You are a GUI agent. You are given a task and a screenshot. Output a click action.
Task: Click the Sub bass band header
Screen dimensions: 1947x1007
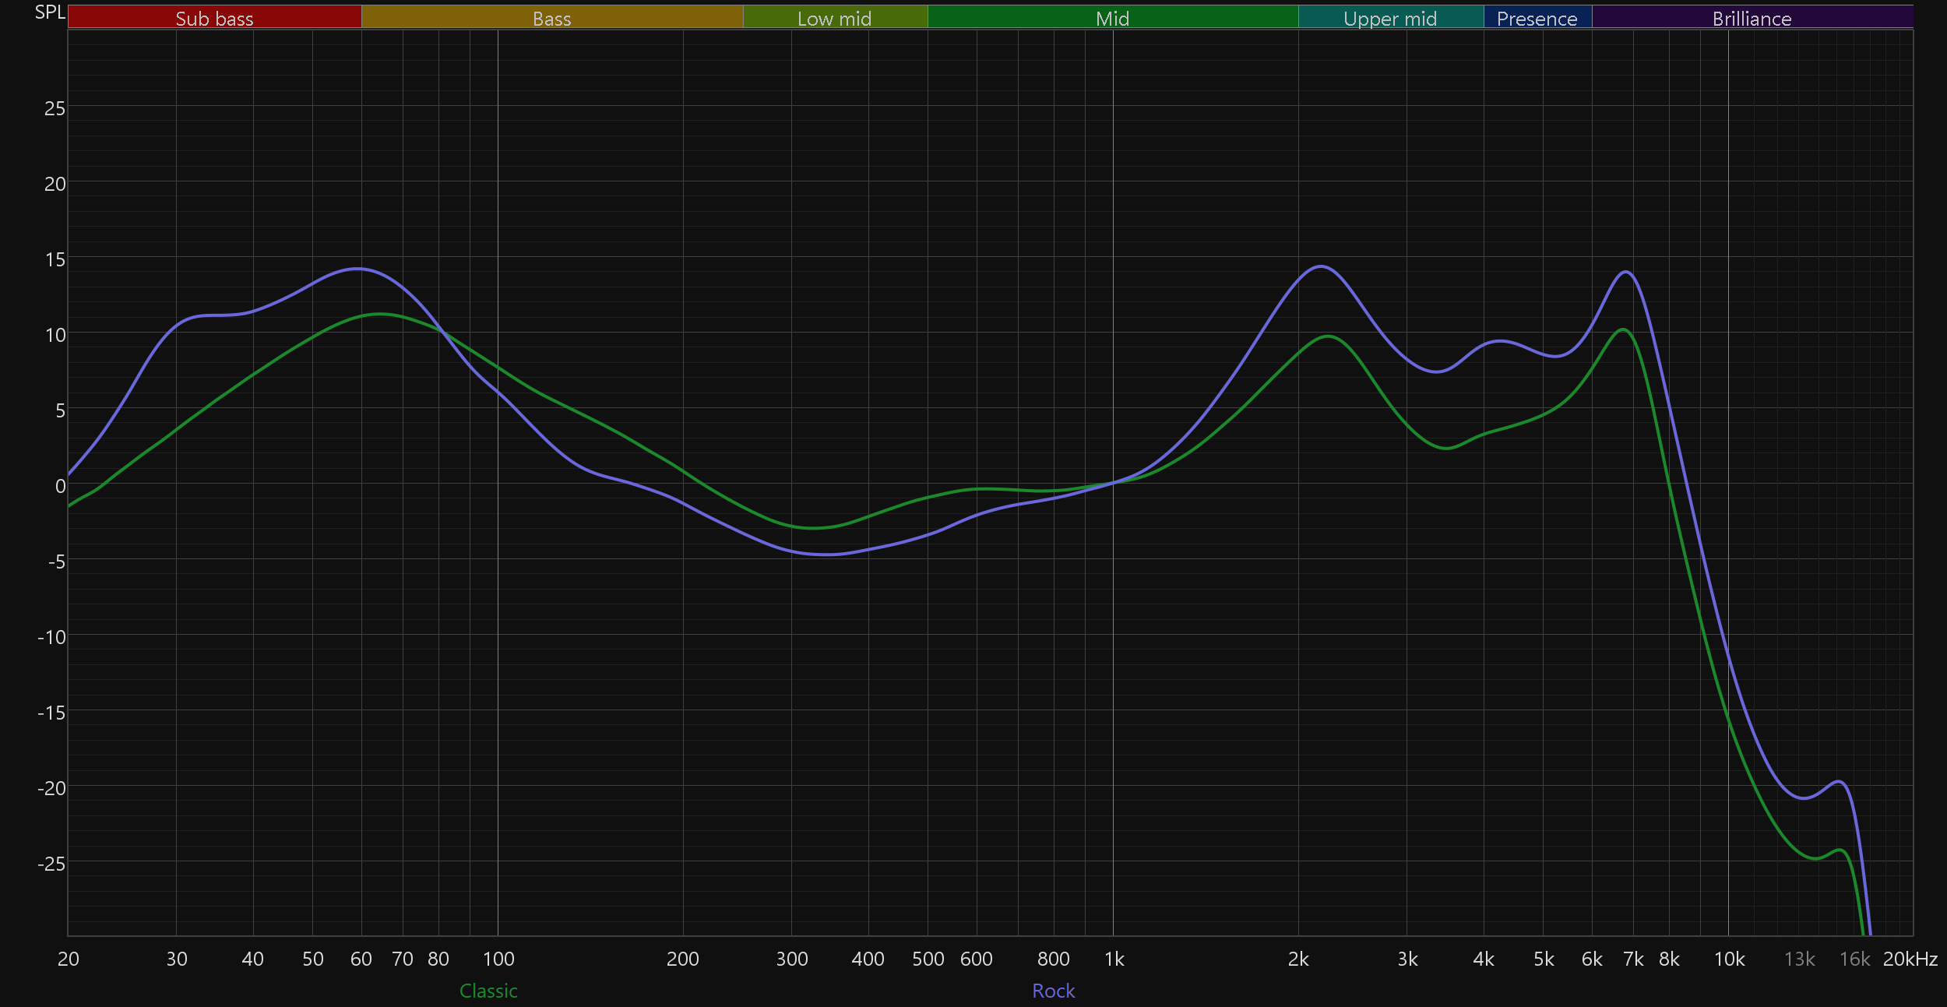coord(214,18)
